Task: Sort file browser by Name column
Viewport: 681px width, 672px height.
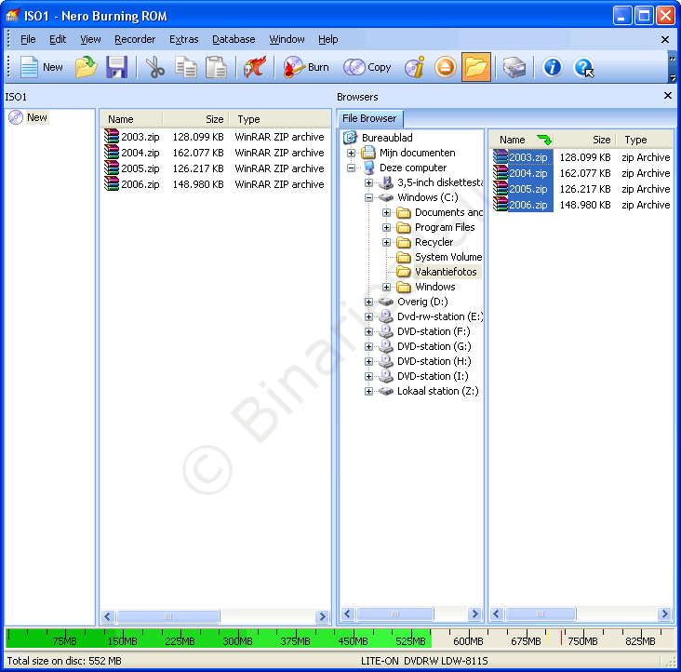Action: (522, 140)
